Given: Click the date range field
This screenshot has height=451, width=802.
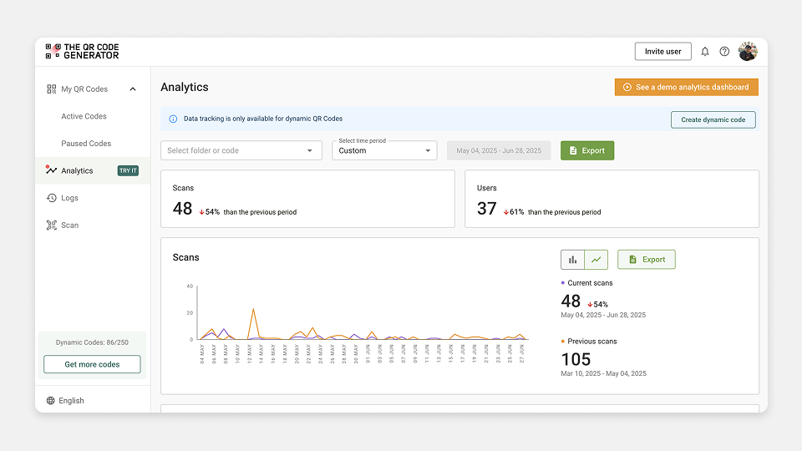Looking at the screenshot, I should point(498,150).
